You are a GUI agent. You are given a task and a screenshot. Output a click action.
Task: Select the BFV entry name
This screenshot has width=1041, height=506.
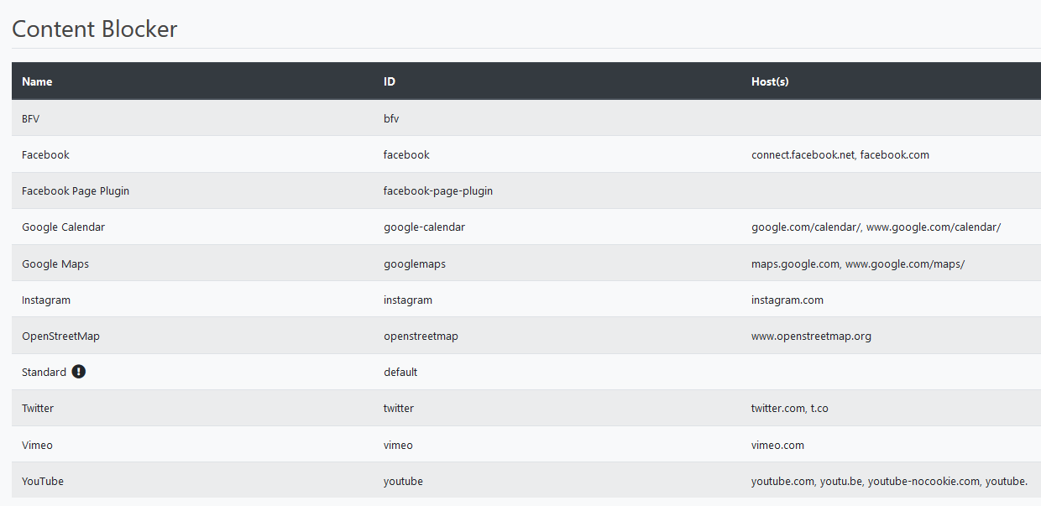pyautogui.click(x=31, y=118)
